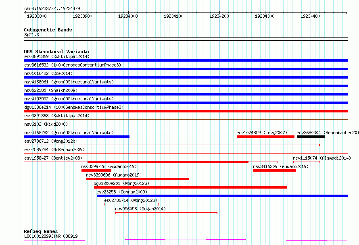Select esv2736714 (Wong2012b) label
Image resolution: width=359 pixels, height=245 pixels.
(131, 200)
